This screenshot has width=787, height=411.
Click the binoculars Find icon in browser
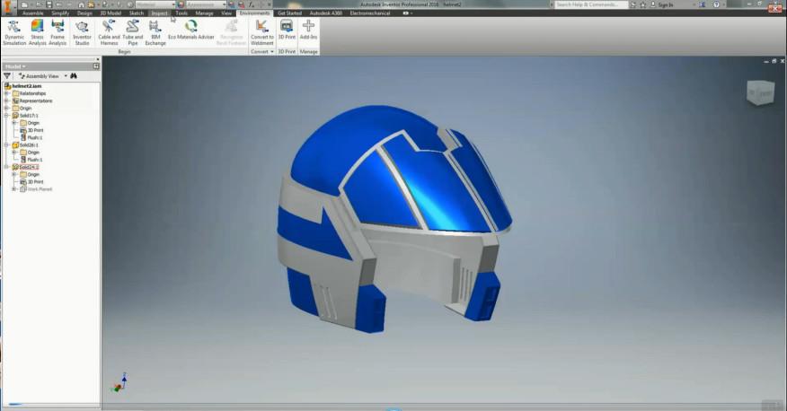(x=74, y=76)
